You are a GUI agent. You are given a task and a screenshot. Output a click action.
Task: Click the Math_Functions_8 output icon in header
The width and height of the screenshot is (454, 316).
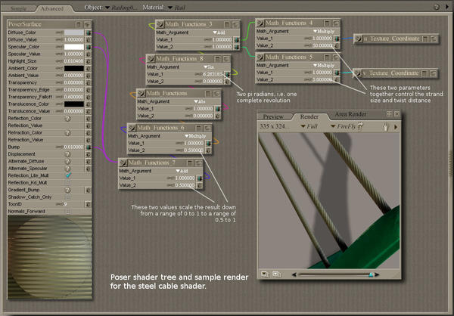tap(151, 59)
